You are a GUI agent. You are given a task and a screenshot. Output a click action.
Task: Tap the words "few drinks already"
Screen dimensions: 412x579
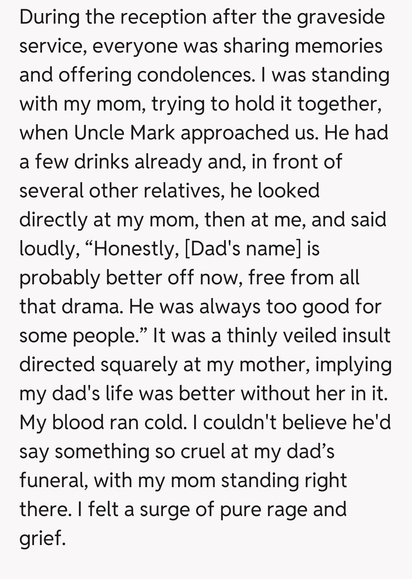pos(119,162)
